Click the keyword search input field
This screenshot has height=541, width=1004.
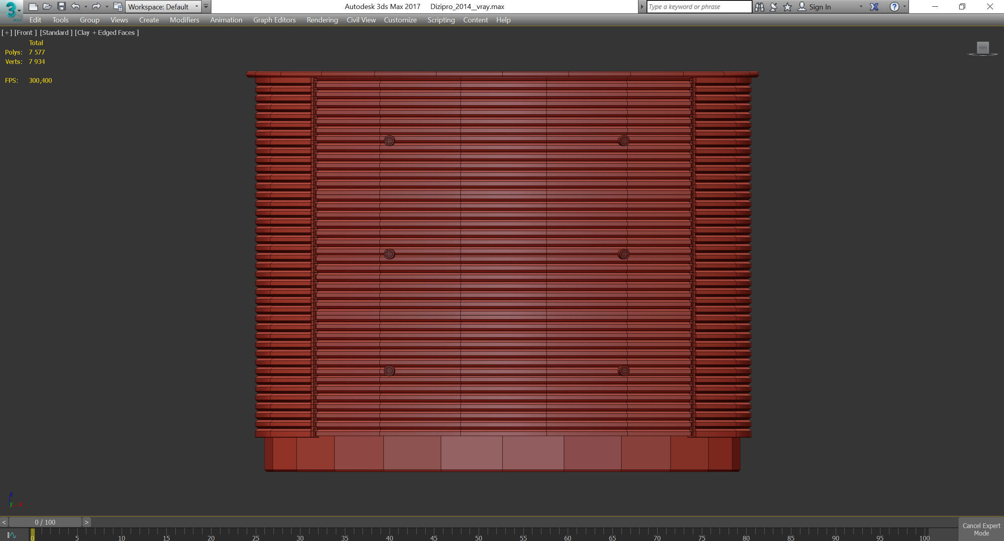(x=698, y=7)
